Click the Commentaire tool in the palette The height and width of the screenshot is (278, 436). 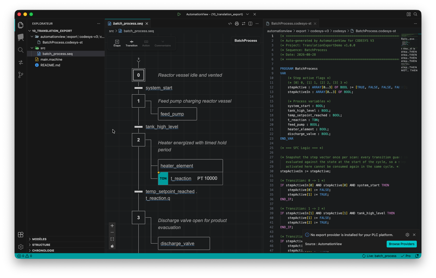click(163, 43)
